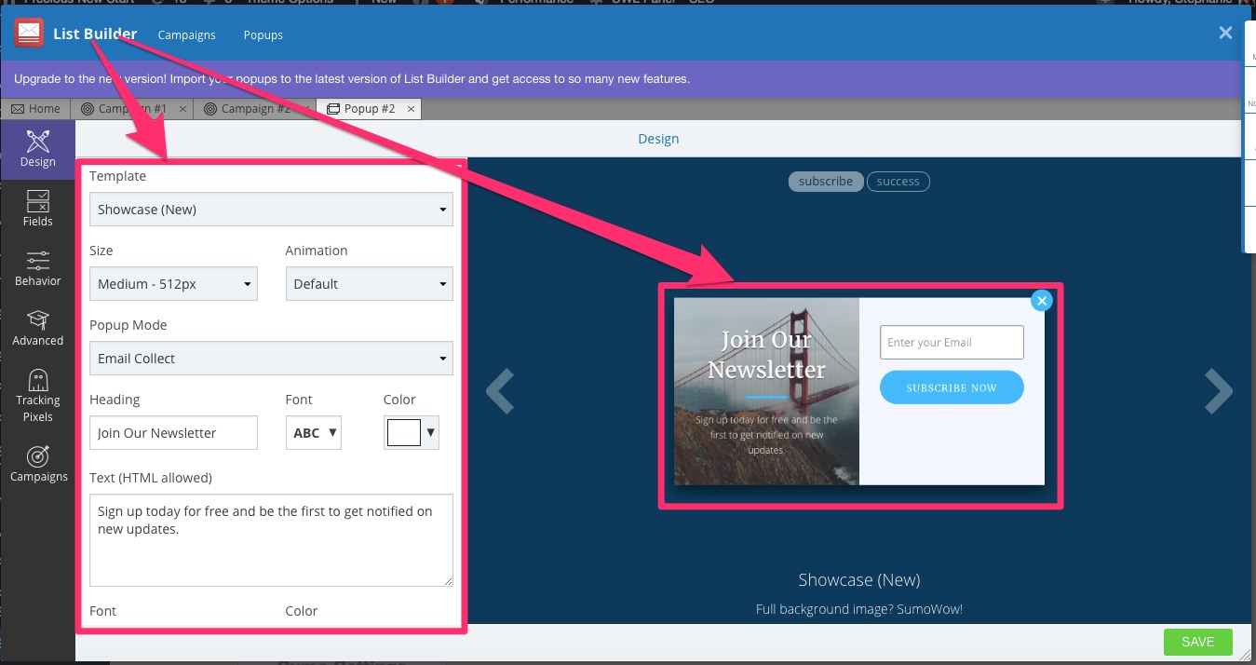Open the heading color swatch picker

click(411, 433)
